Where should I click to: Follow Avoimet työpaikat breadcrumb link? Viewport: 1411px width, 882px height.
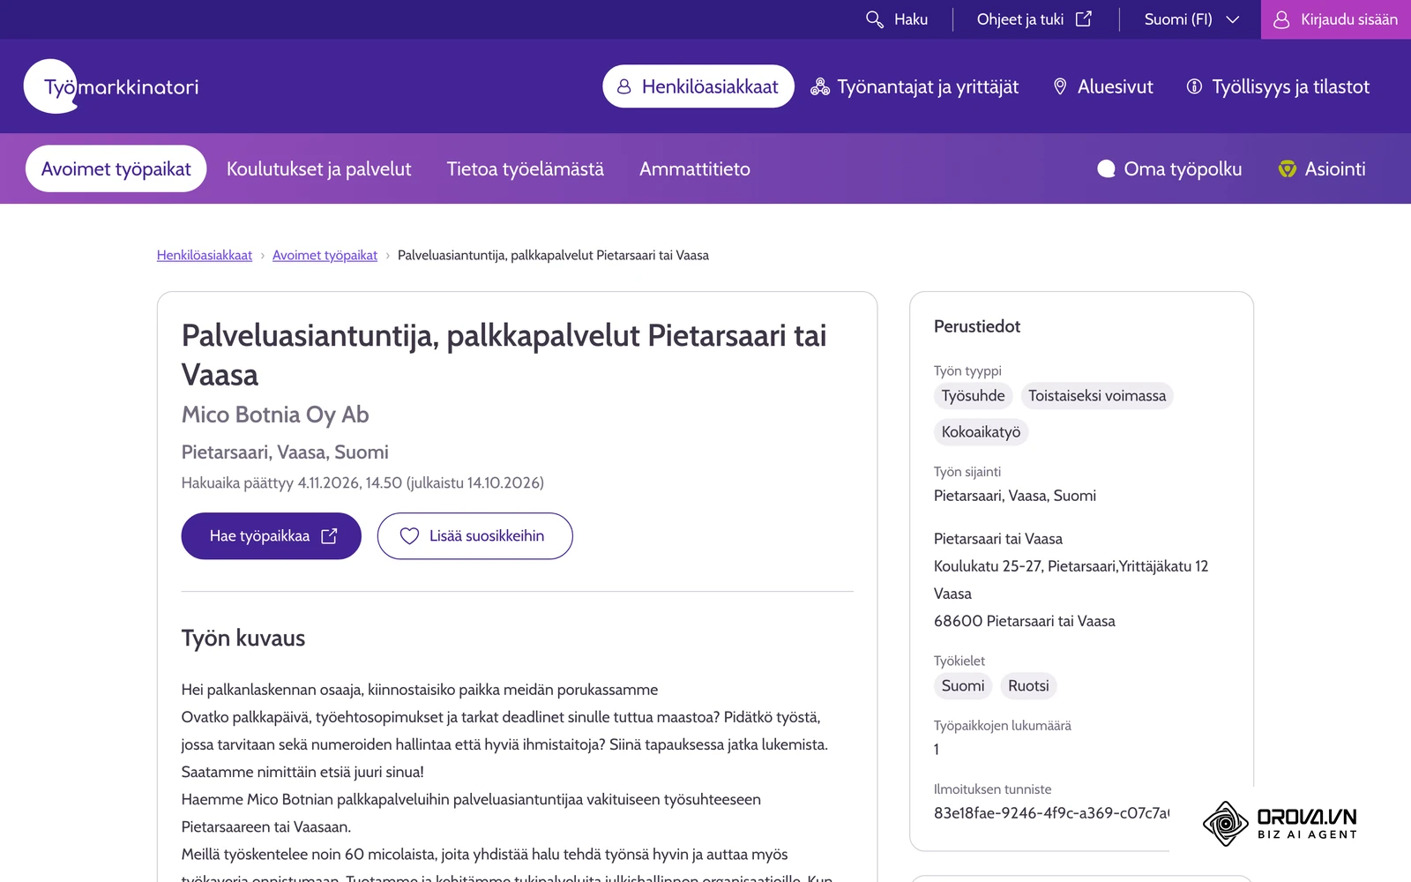click(325, 255)
